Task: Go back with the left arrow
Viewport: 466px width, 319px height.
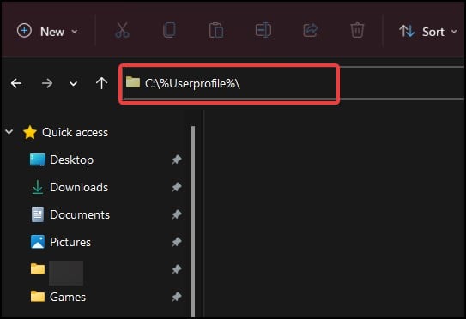Action: pyautogui.click(x=16, y=83)
